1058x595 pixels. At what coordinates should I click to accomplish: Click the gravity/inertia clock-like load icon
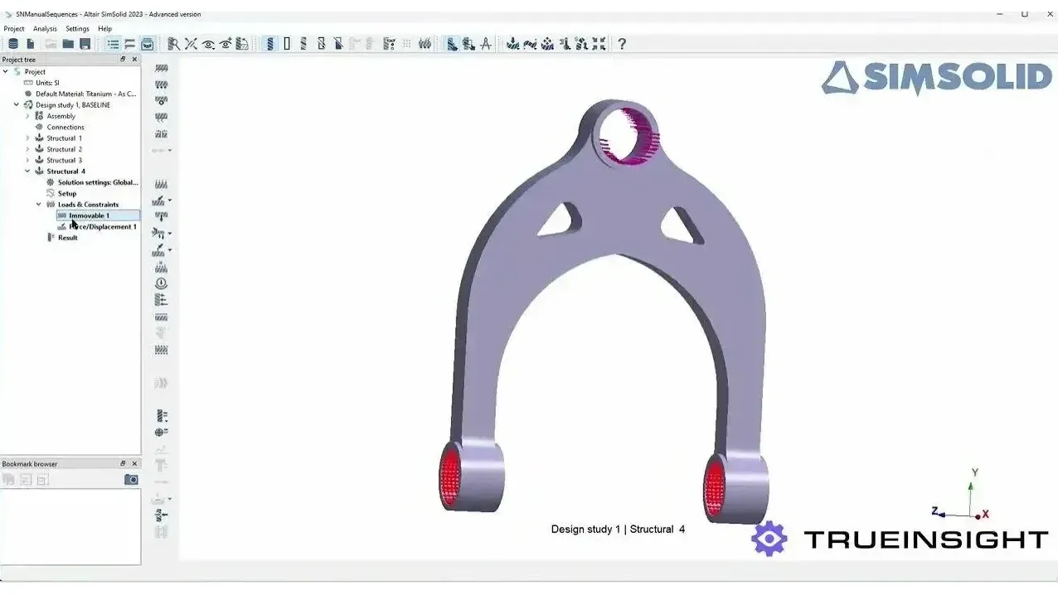click(x=162, y=283)
